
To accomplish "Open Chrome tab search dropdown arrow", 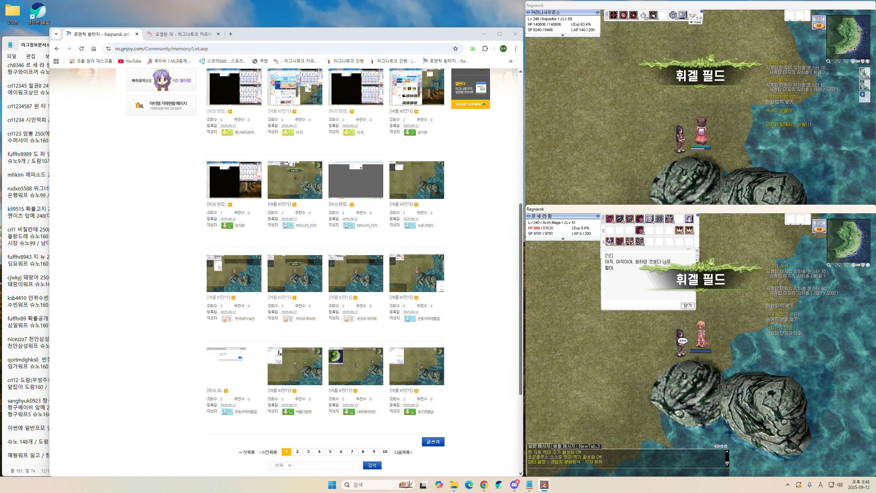I will (56, 34).
